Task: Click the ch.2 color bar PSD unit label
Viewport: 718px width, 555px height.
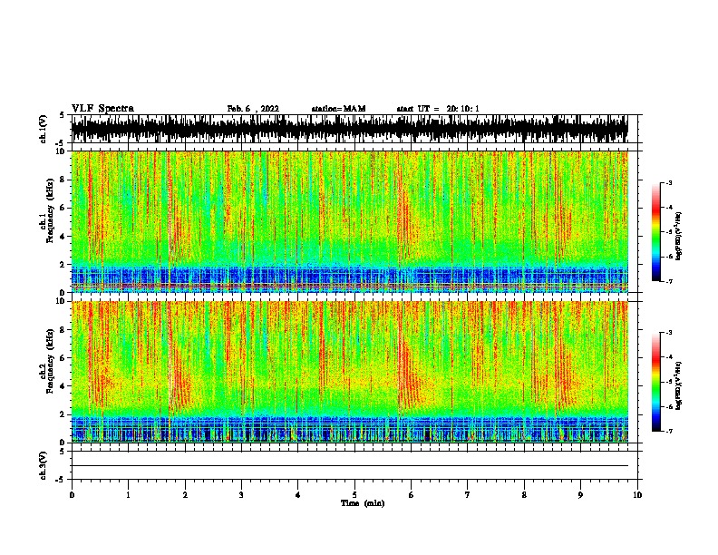Action: (678, 386)
